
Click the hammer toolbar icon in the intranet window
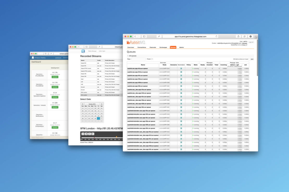tap(99, 47)
